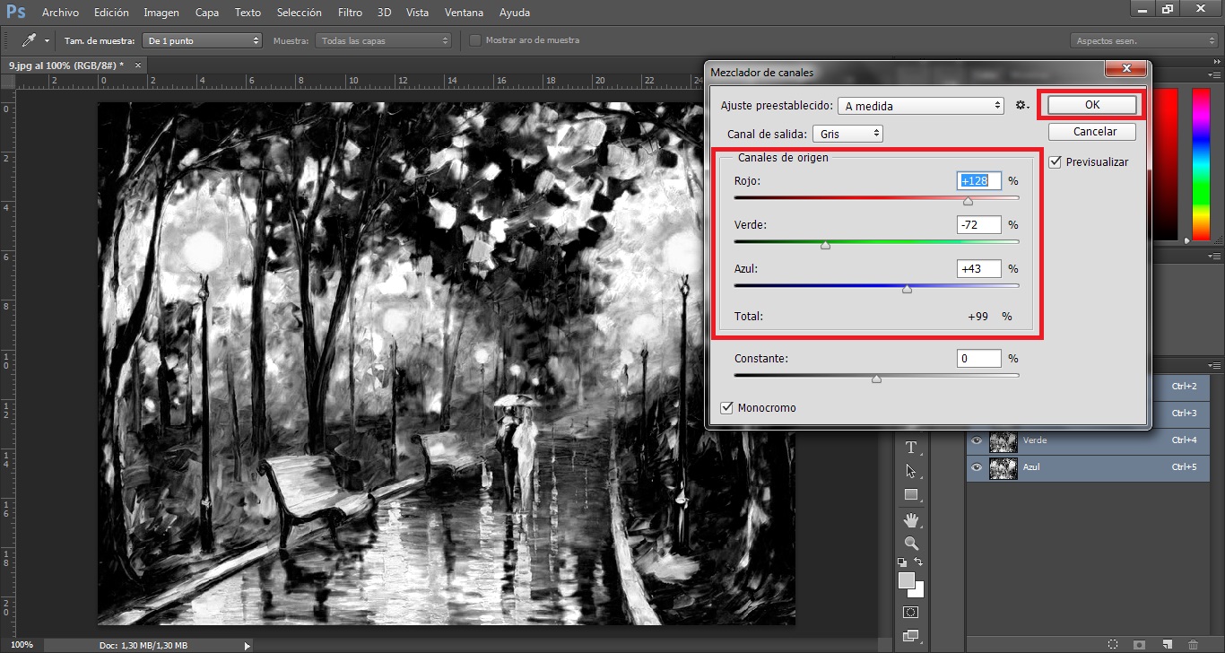Create new channel icon
The height and width of the screenshot is (653, 1225).
pos(1167,644)
